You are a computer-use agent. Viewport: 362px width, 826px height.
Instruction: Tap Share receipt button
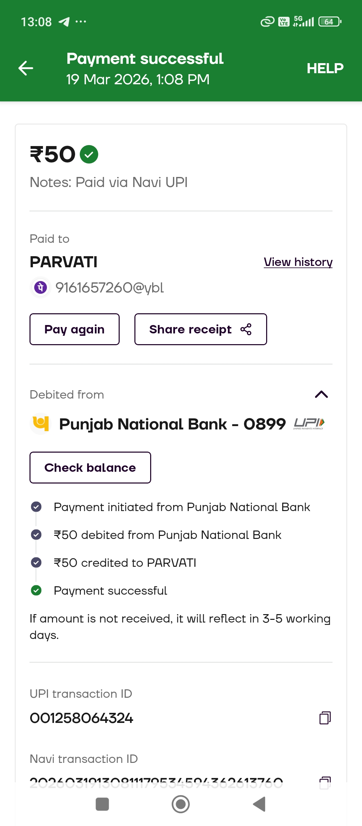point(200,329)
